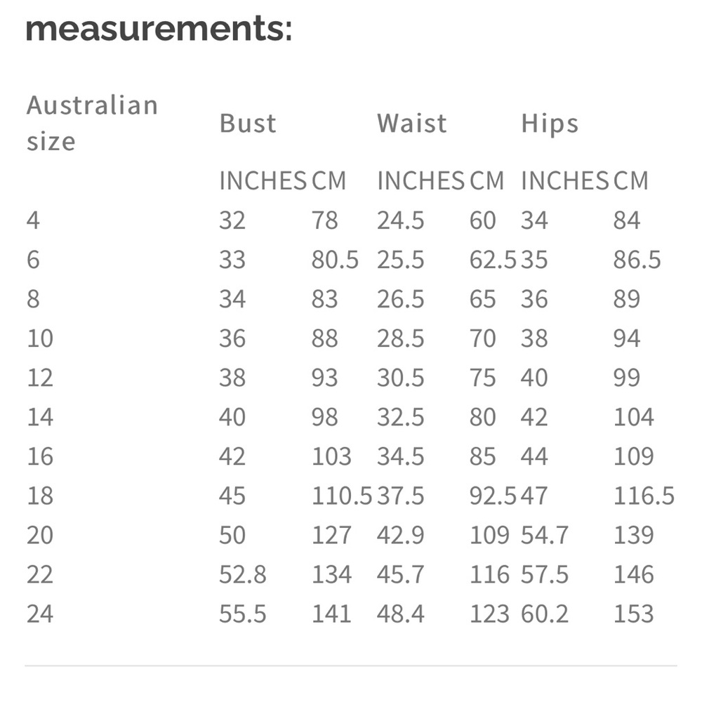Select the size 24 row label

40,614
